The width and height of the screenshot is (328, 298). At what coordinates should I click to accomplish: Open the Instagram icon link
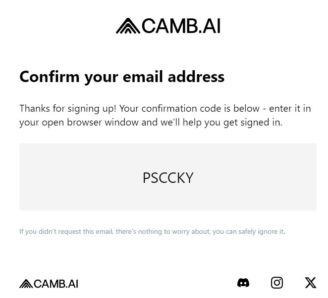(x=277, y=283)
